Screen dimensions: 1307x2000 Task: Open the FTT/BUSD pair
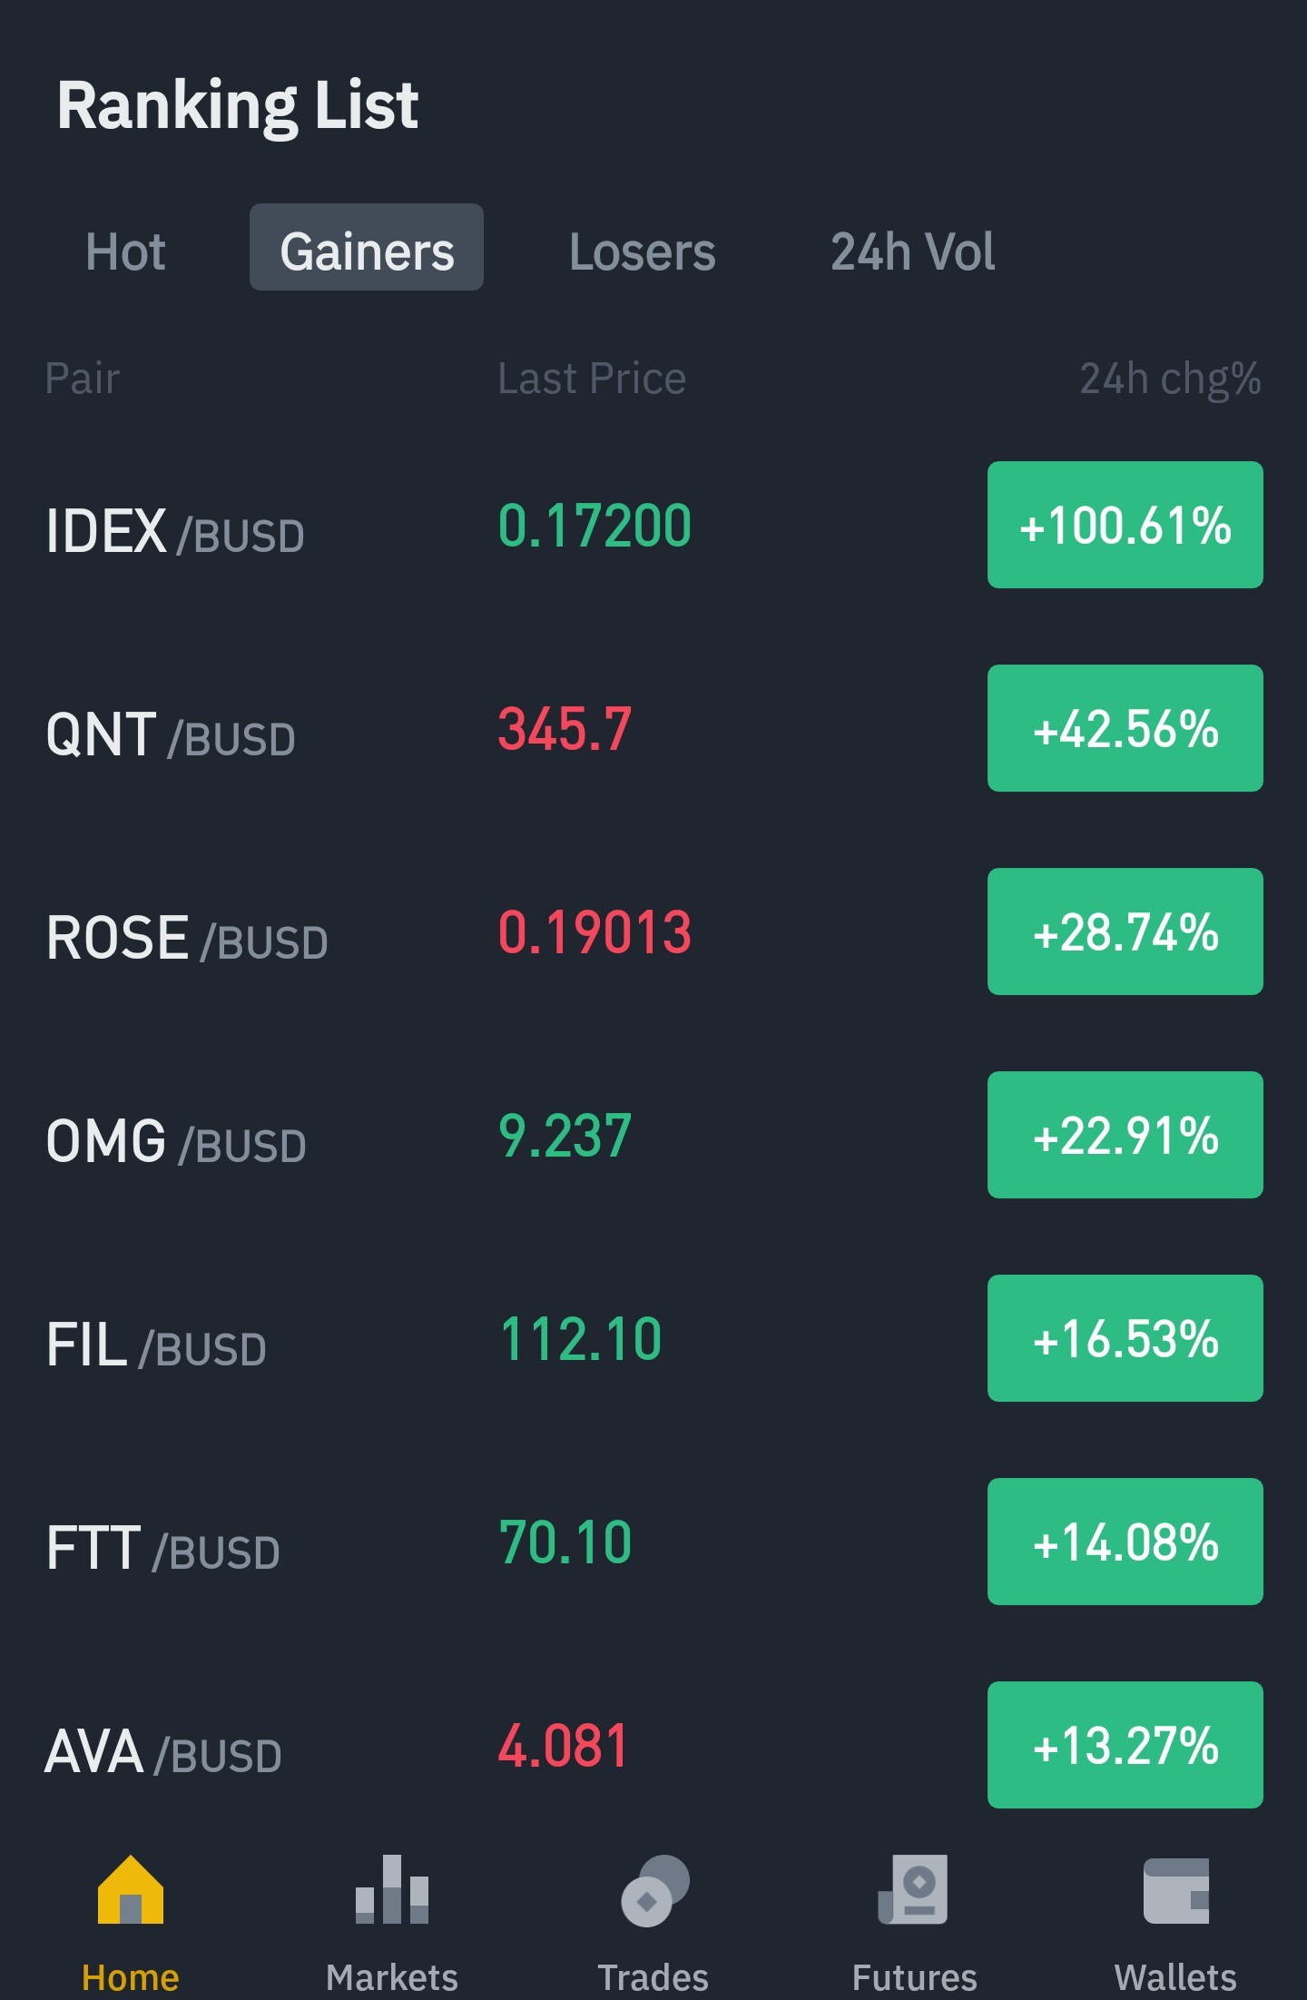(653, 1542)
